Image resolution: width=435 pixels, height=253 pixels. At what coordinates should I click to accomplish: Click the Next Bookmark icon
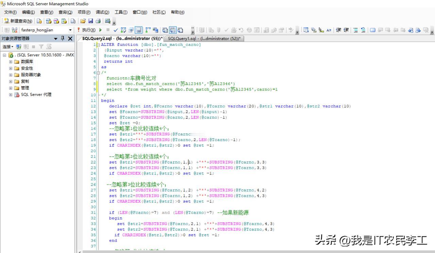388,30
